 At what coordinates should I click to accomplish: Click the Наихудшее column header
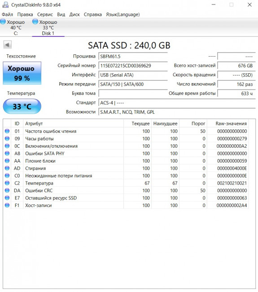pos(165,124)
